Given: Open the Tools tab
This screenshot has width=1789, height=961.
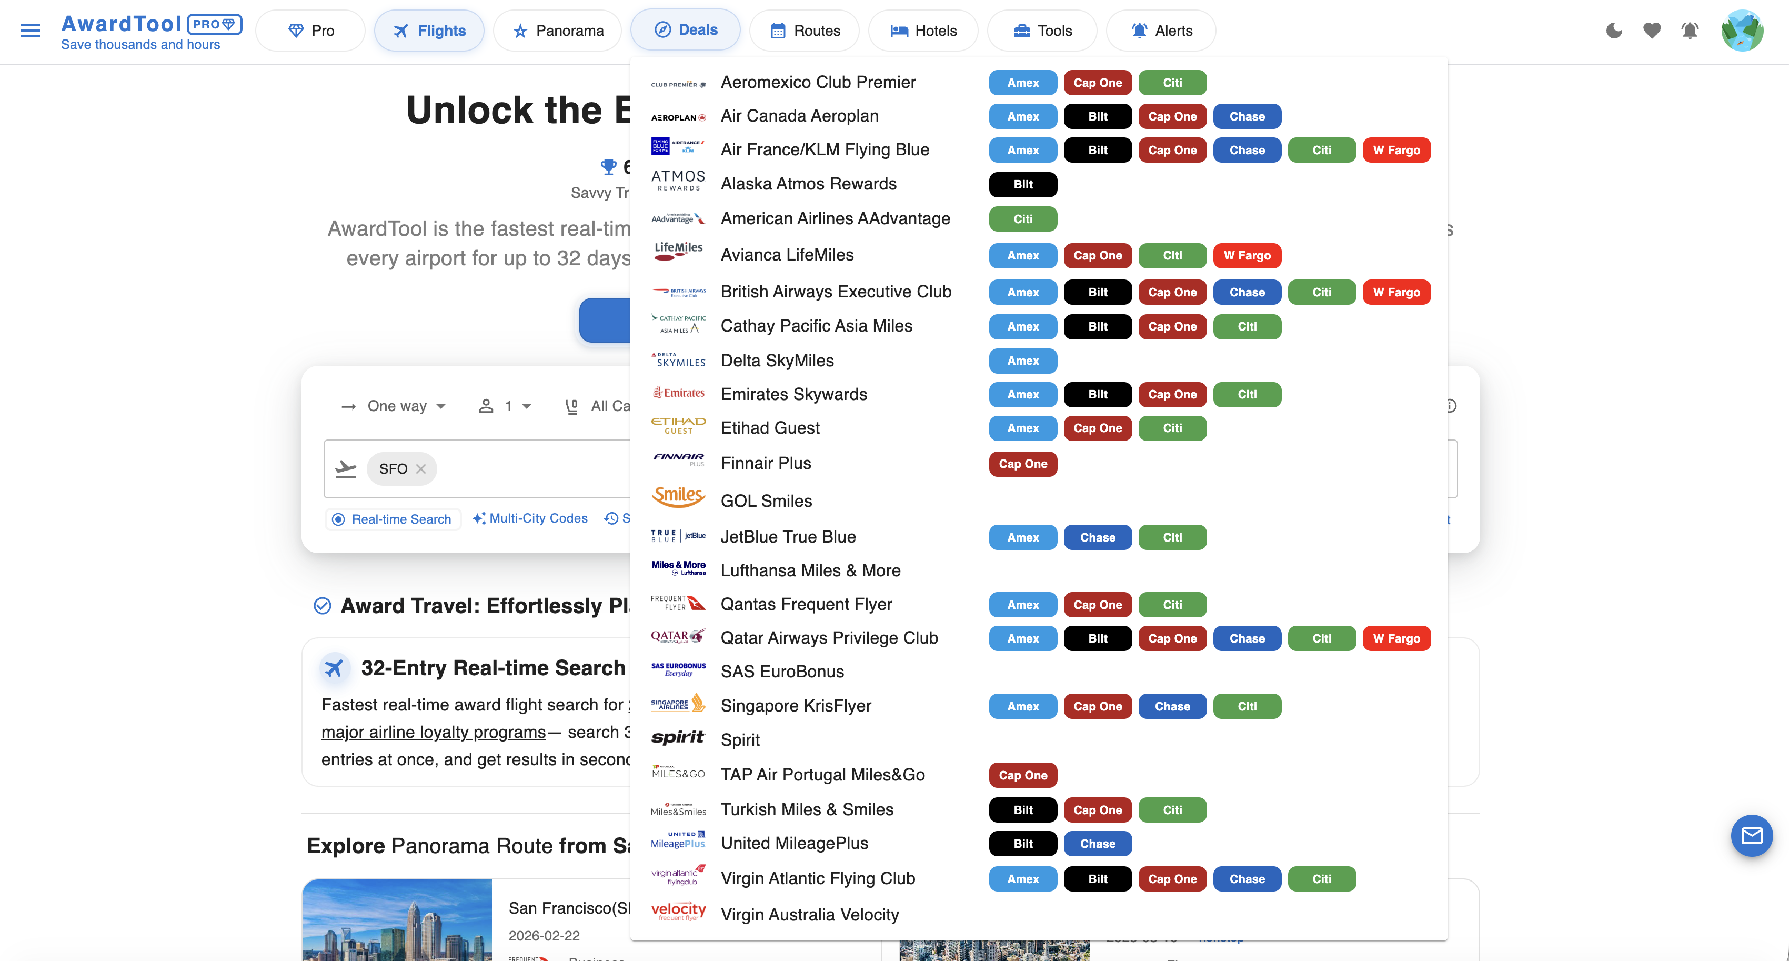Looking at the screenshot, I should coord(1042,31).
